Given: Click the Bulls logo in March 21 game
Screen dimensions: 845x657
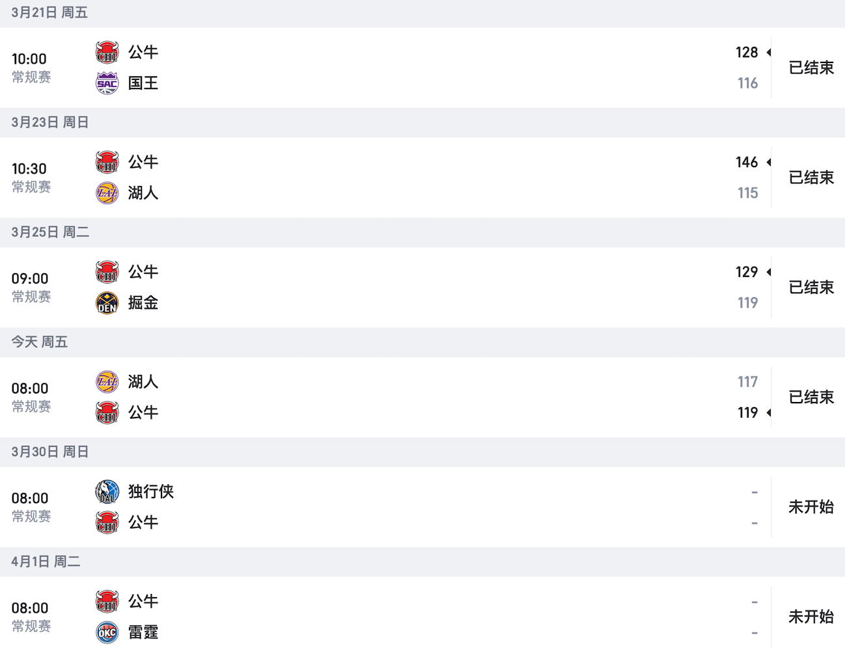Looking at the screenshot, I should tap(107, 52).
